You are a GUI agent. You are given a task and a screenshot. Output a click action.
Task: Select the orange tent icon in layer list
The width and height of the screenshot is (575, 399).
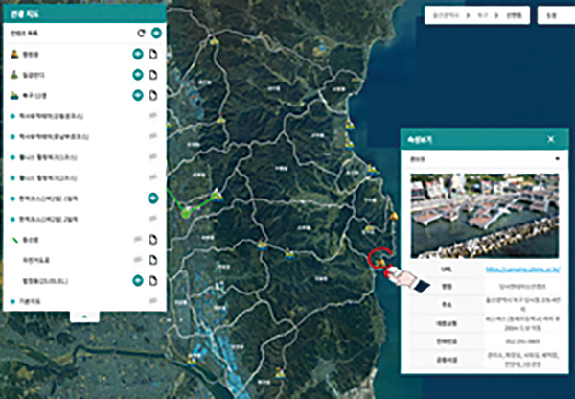pyautogui.click(x=14, y=55)
